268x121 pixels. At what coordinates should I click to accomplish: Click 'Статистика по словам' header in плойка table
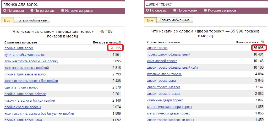(x=21, y=42)
